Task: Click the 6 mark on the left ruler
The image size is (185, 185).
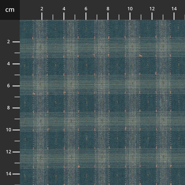Action: coord(8,86)
